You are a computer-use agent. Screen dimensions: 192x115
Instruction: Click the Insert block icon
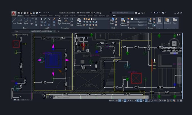pyautogui.click(x=112, y=21)
